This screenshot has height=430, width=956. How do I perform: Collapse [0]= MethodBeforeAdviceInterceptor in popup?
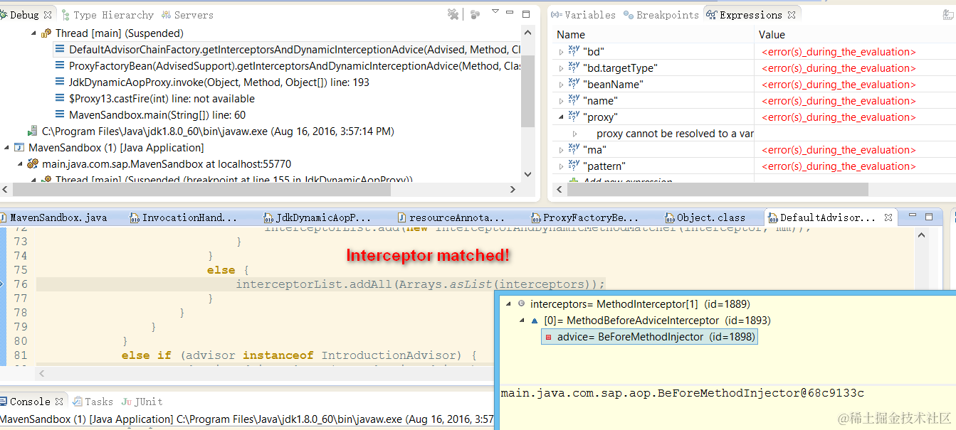click(522, 321)
